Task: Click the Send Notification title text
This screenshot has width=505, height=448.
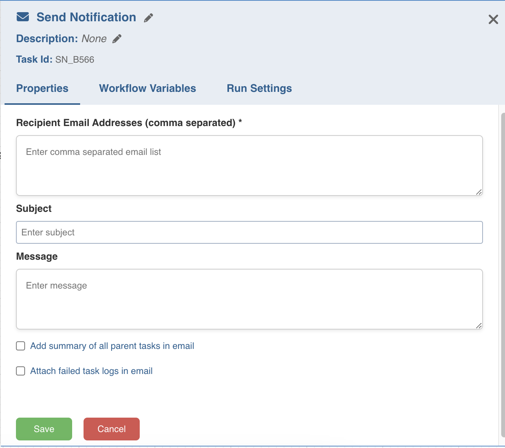Action: click(x=86, y=17)
